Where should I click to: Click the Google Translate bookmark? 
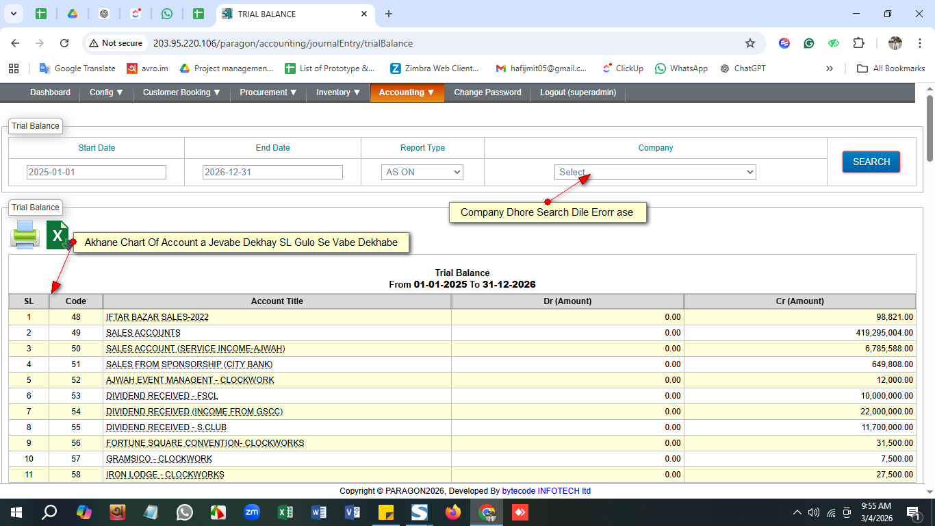point(77,68)
